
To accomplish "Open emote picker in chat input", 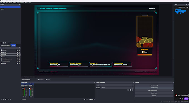I will click(187, 95).
